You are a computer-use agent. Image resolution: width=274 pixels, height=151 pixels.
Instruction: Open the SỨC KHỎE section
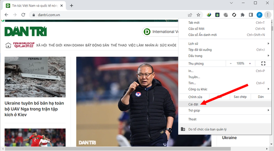168,45
